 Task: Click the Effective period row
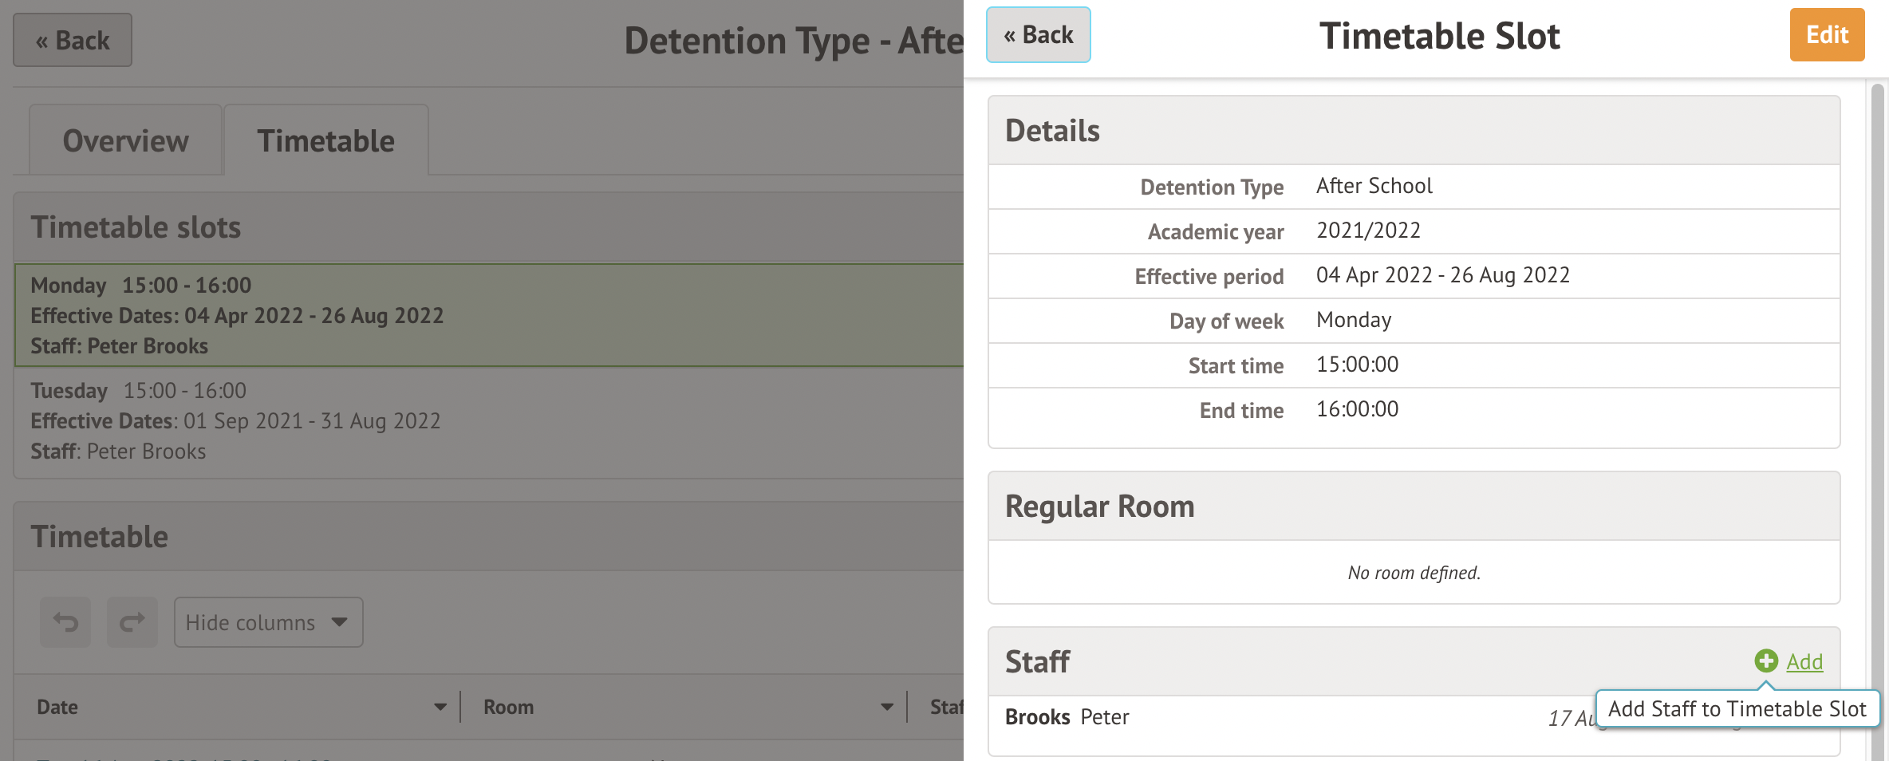coord(1414,276)
